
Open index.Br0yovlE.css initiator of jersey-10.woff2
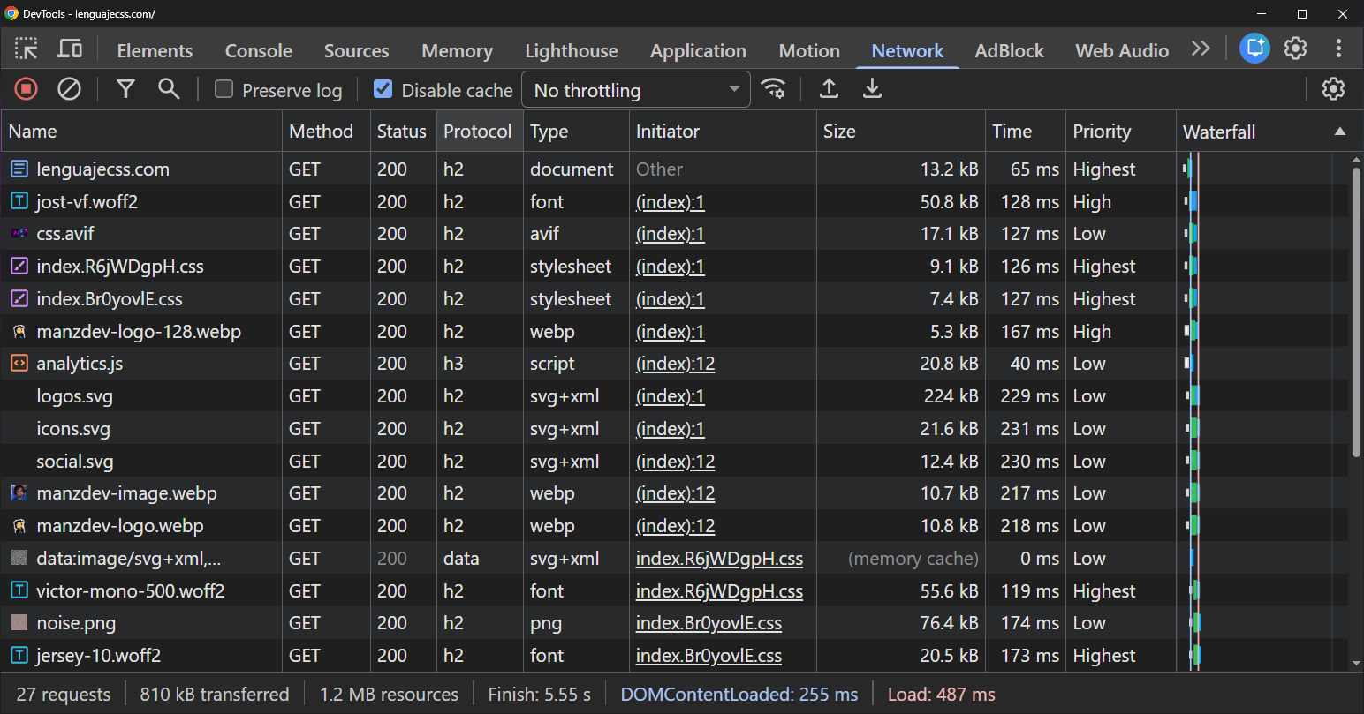point(709,656)
